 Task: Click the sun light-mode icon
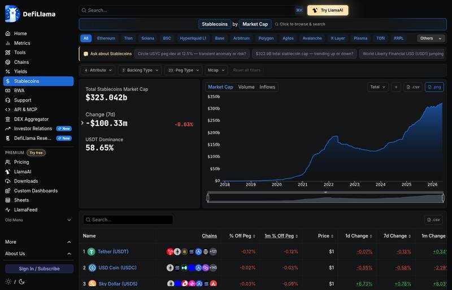pos(8,282)
